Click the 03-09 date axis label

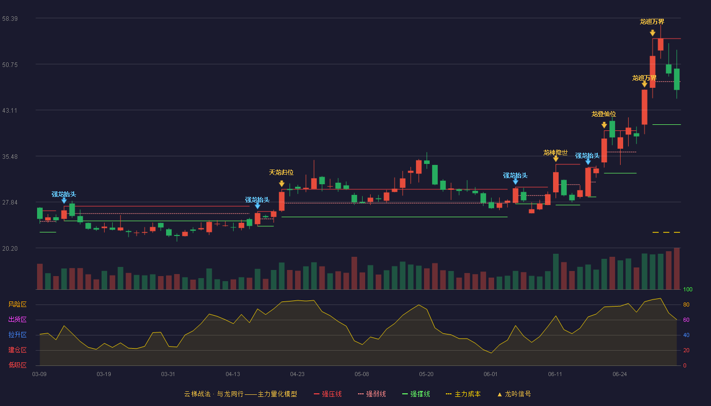(40, 374)
